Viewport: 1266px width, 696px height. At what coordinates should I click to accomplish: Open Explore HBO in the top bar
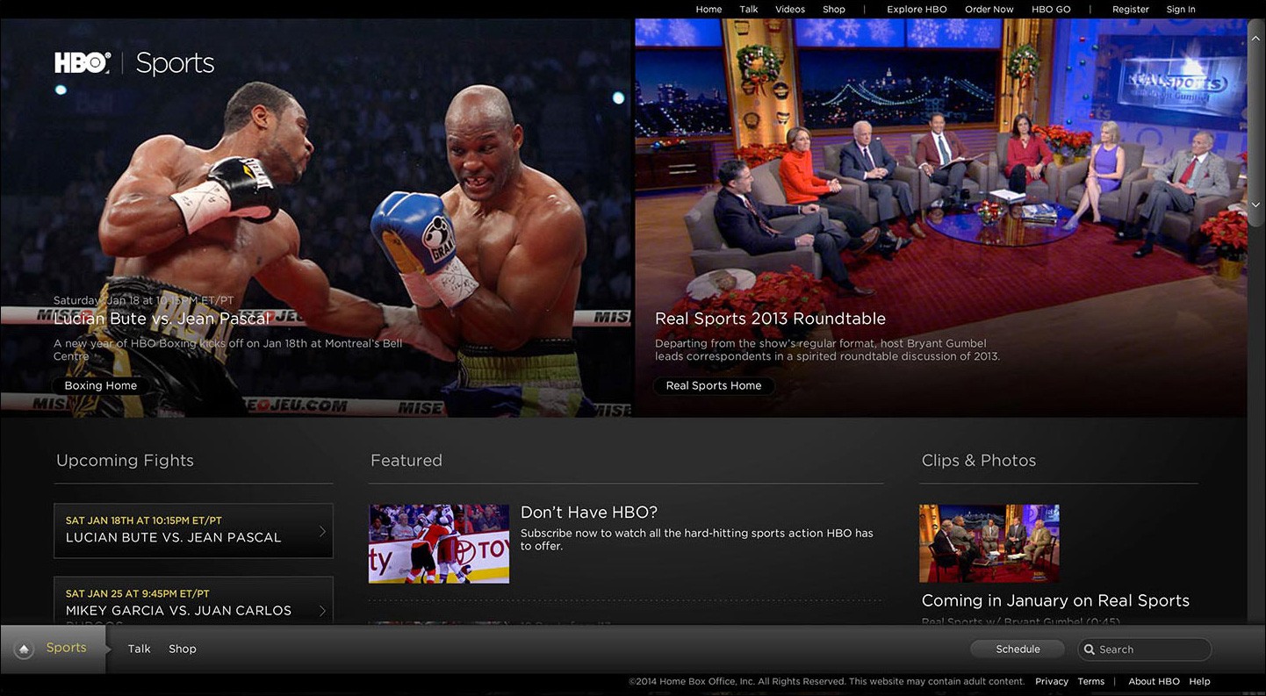click(917, 10)
